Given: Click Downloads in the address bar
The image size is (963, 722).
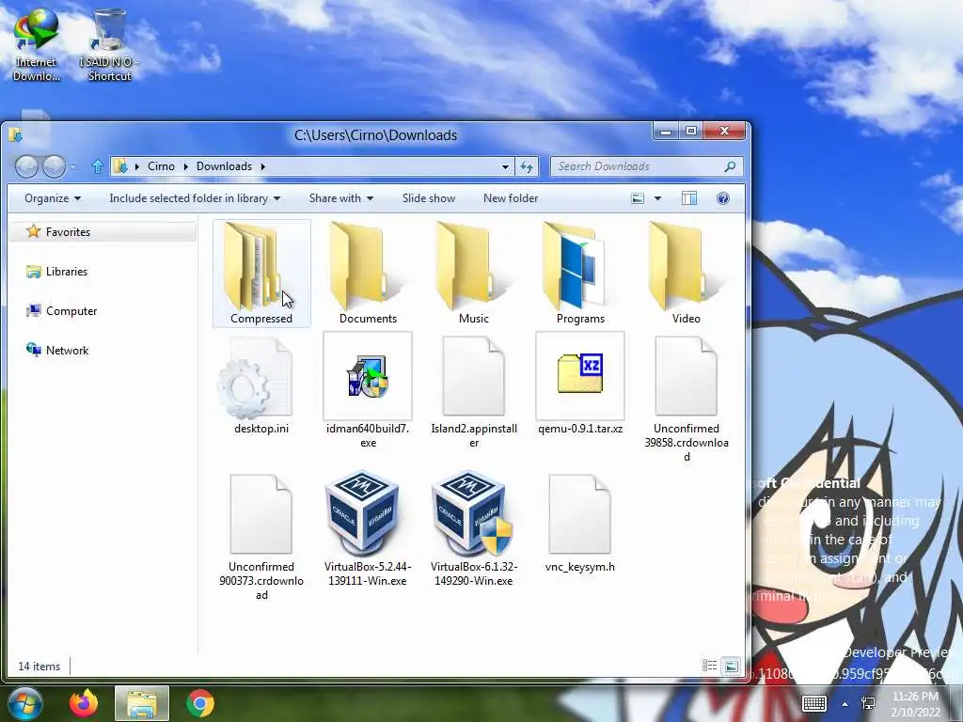Looking at the screenshot, I should 224,166.
